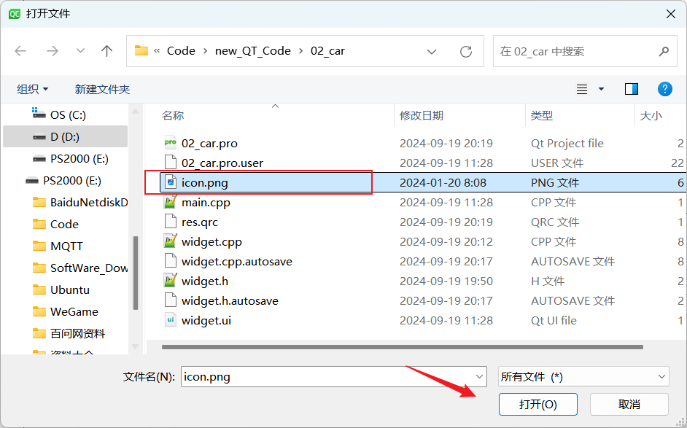
Task: Click the 02_car breadcrumb segment
Action: pyautogui.click(x=327, y=51)
